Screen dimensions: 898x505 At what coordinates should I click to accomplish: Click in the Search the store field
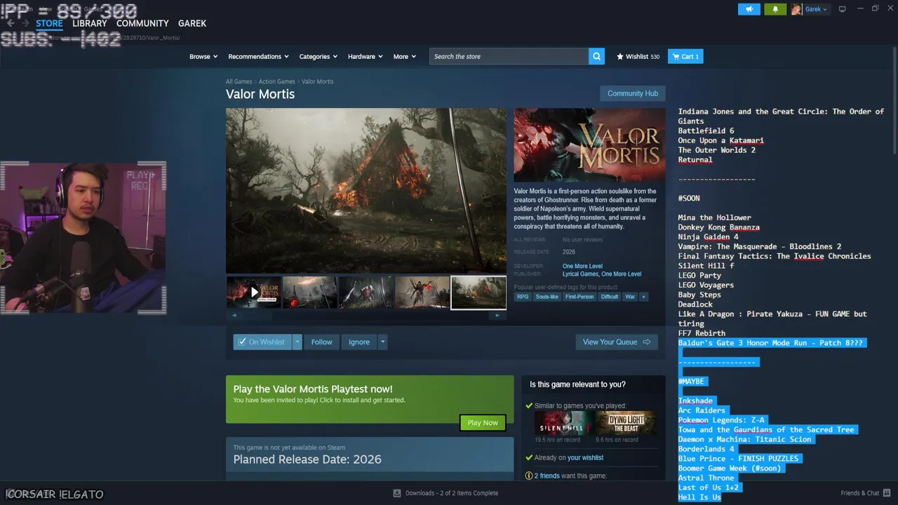[509, 56]
